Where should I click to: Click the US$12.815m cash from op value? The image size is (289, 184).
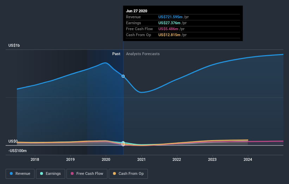coord(169,35)
